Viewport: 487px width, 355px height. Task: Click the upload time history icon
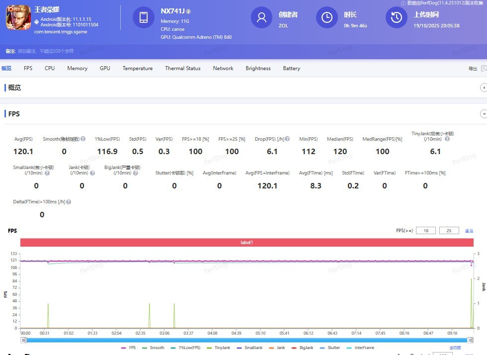[397, 18]
